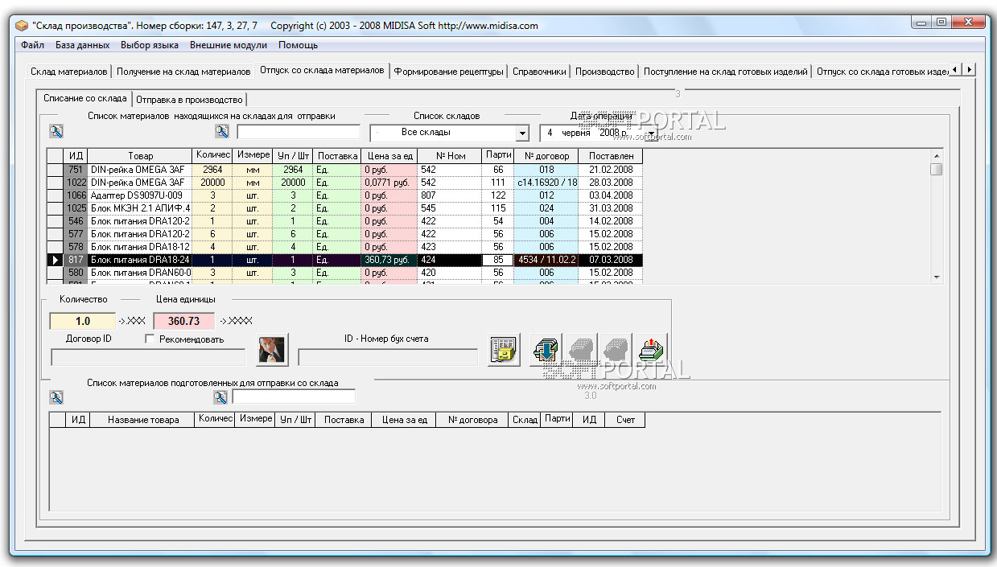Click ИД 577 cell
997x567 pixels.
pos(76,234)
